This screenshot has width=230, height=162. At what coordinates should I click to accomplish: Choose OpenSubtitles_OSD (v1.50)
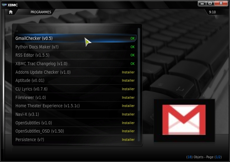pos(75,131)
